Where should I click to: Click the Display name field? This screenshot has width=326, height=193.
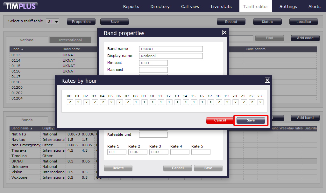pyautogui.click(x=171, y=56)
